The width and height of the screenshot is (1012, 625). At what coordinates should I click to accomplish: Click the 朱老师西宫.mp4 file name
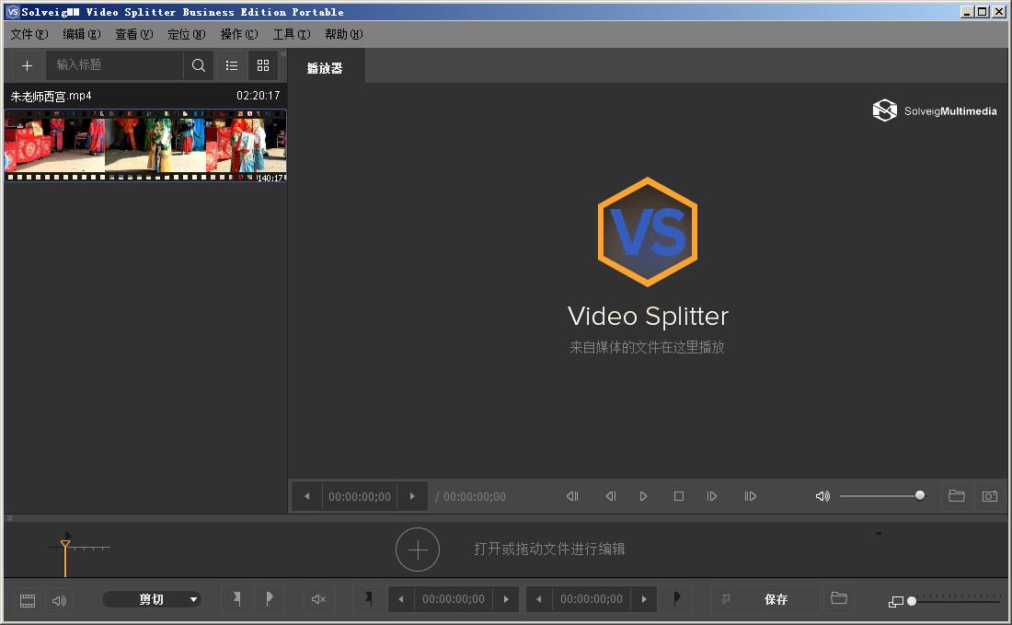(51, 96)
